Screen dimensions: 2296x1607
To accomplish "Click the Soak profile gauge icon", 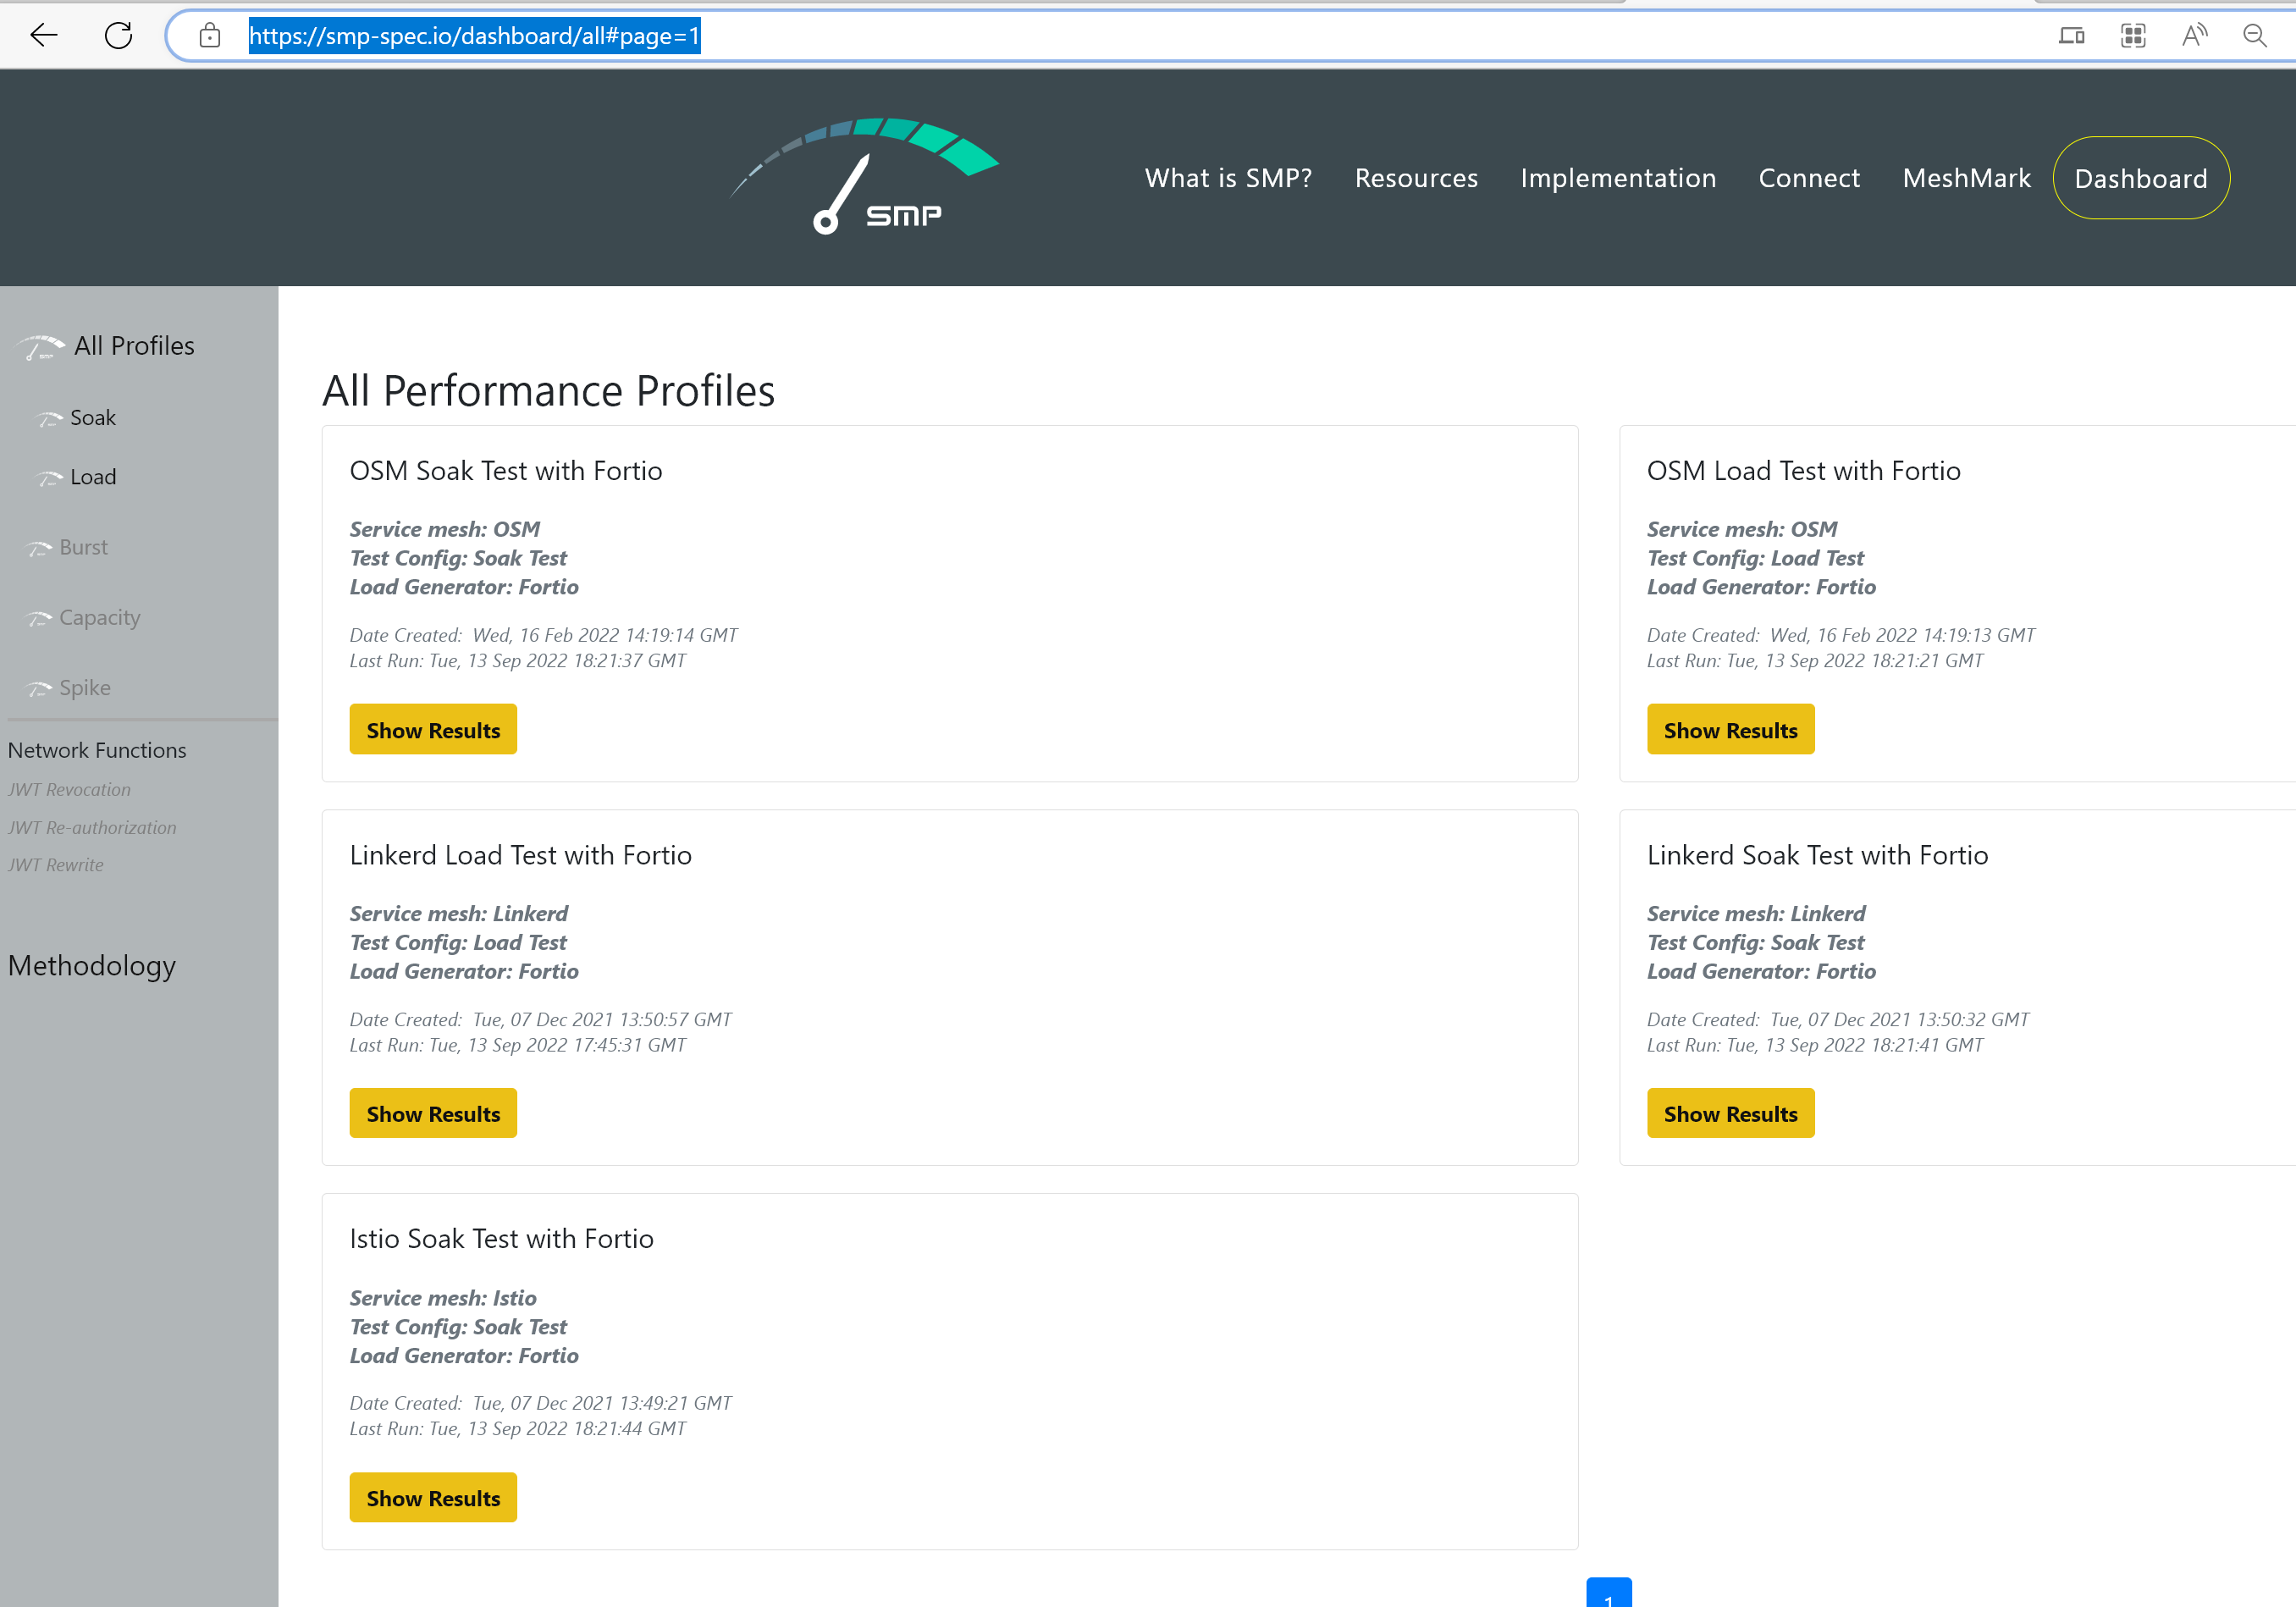I will [x=49, y=418].
